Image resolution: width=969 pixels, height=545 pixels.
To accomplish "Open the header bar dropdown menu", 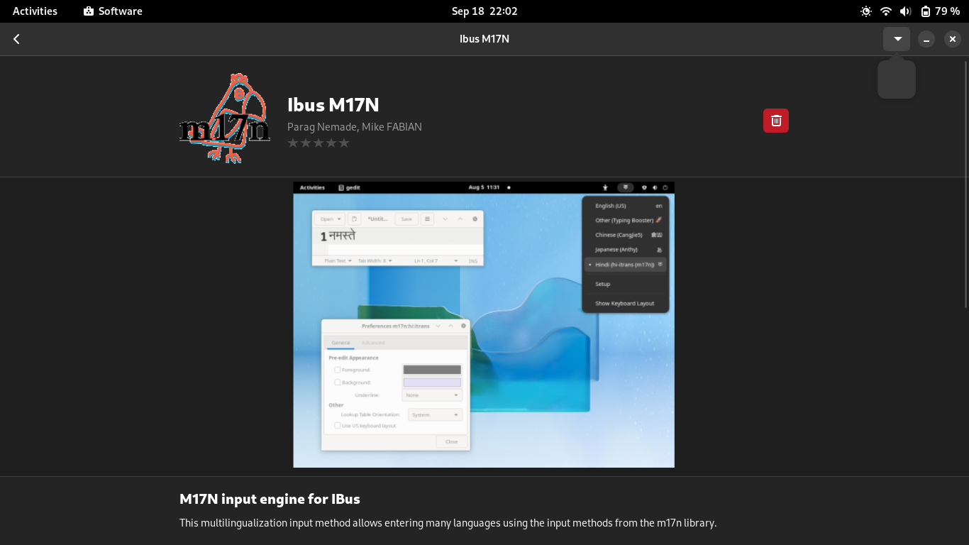I will tap(897, 39).
